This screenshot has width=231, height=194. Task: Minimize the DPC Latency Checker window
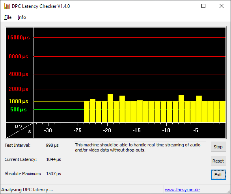(x=186, y=6)
